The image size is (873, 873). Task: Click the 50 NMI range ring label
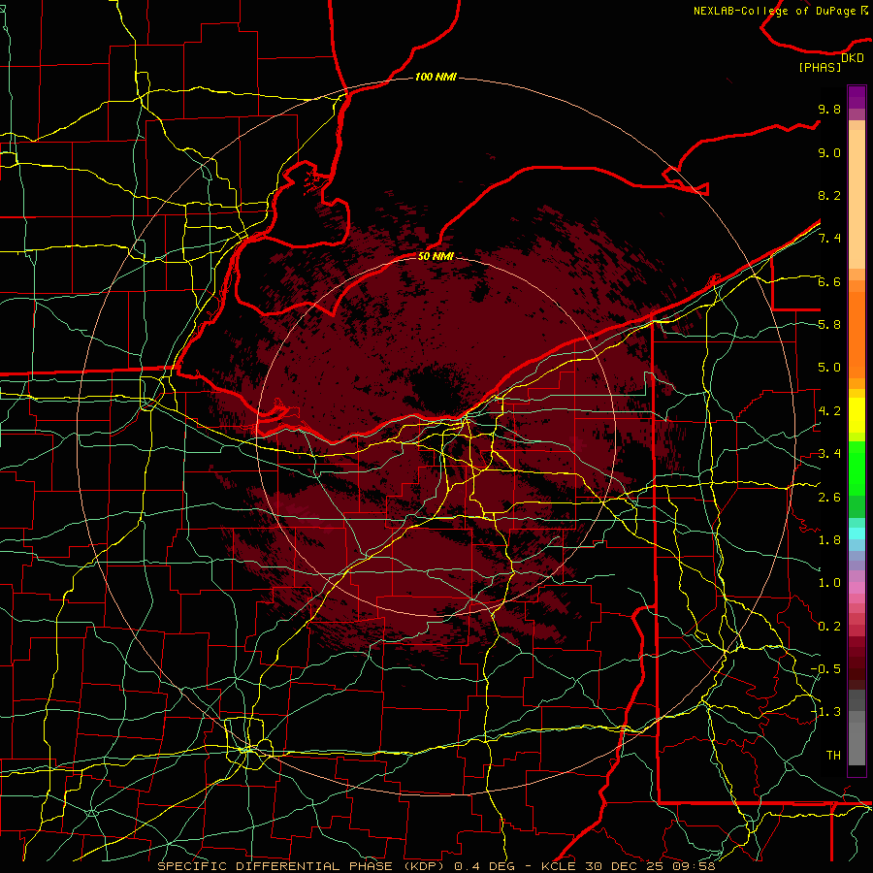pos(436,256)
